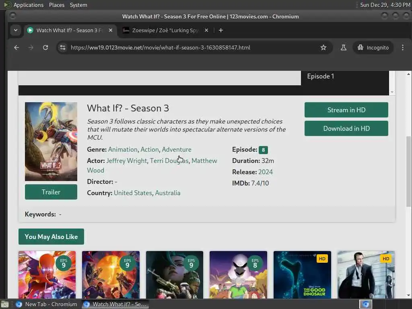Screen dimensions: 412x309
Task: Open the second EPS 9 recommended thumbnail
Action: pyautogui.click(x=111, y=275)
